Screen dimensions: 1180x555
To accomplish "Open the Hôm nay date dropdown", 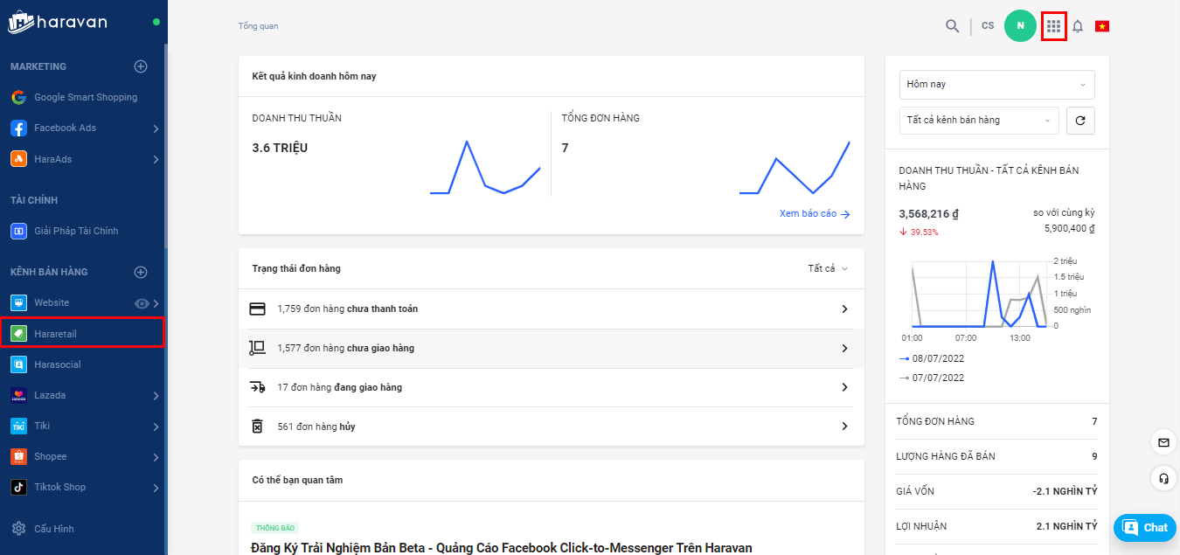I will (996, 85).
